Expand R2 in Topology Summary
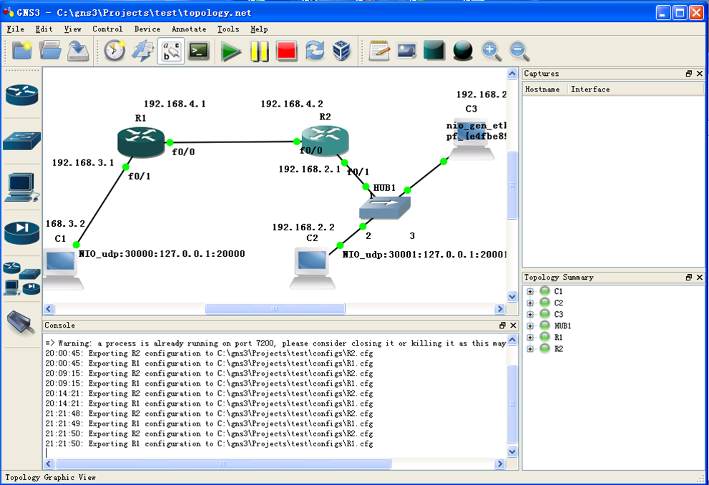This screenshot has width=709, height=485. [530, 349]
